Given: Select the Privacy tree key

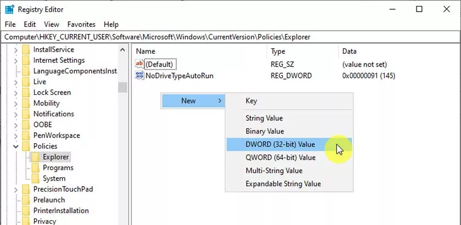Looking at the screenshot, I should pyautogui.click(x=44, y=221).
